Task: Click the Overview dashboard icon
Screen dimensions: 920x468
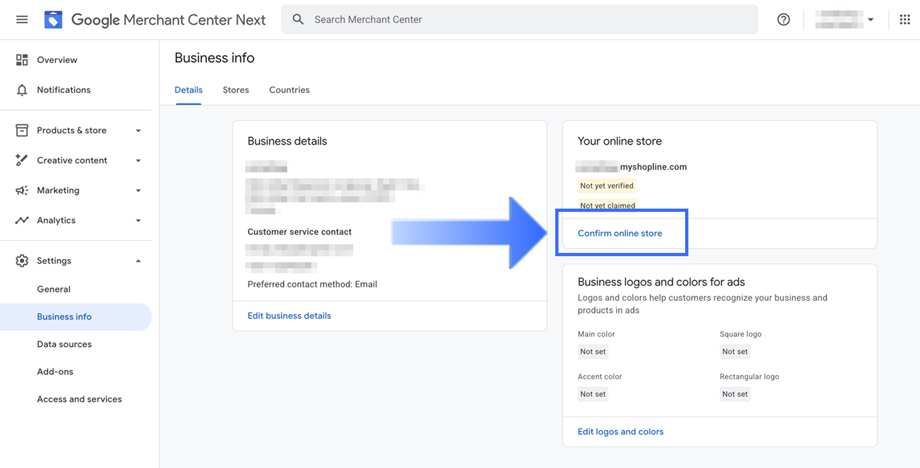Action: click(22, 60)
